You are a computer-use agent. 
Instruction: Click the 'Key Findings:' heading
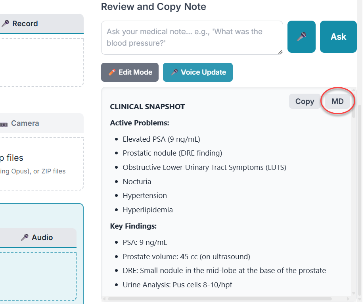133,226
